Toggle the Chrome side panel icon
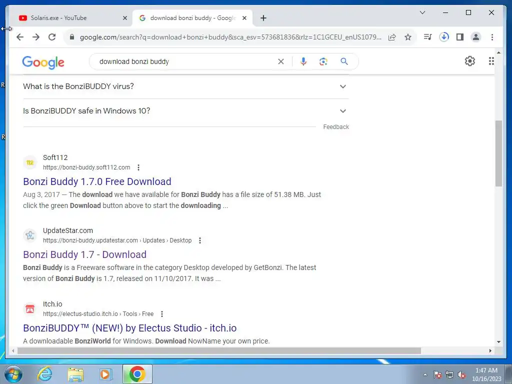Viewport: 512px width, 384px height. (x=460, y=37)
